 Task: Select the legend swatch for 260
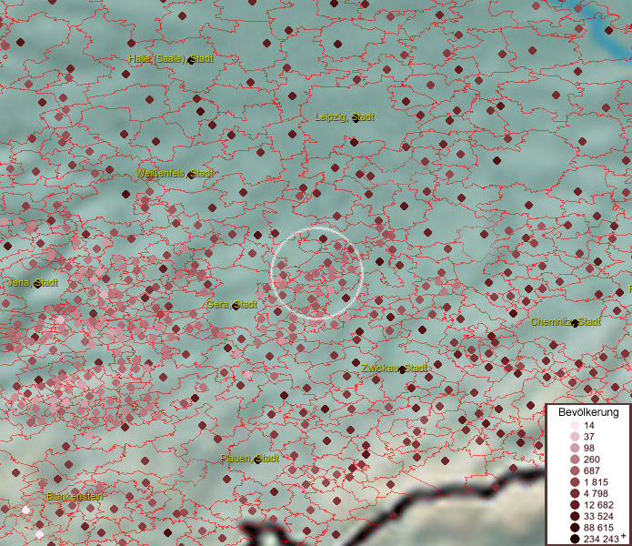pyautogui.click(x=575, y=460)
